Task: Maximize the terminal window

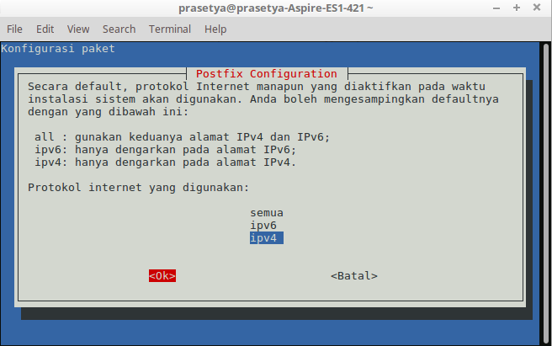Action: pos(517,8)
